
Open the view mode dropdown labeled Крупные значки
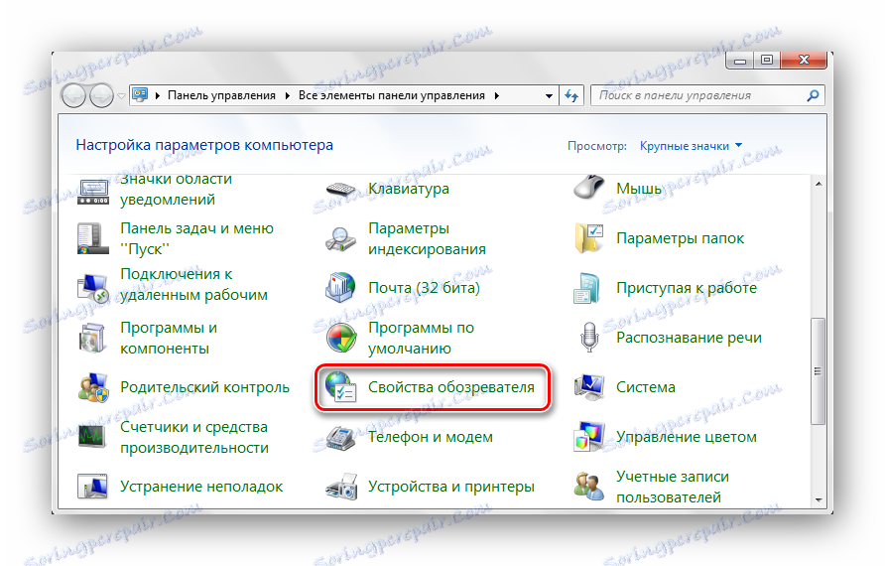tap(691, 146)
